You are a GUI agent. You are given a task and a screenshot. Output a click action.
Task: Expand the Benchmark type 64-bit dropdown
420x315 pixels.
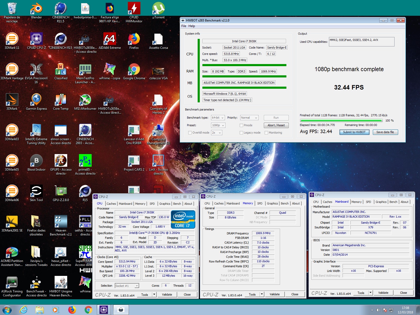tap(218, 118)
